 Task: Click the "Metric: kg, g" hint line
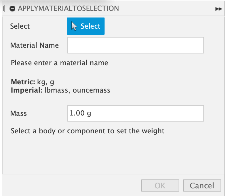(x=35, y=81)
